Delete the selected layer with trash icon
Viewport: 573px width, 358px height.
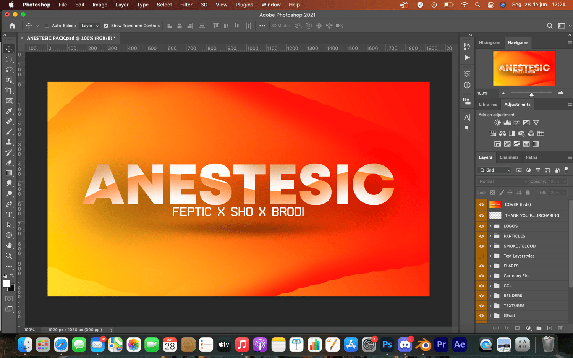[560, 328]
